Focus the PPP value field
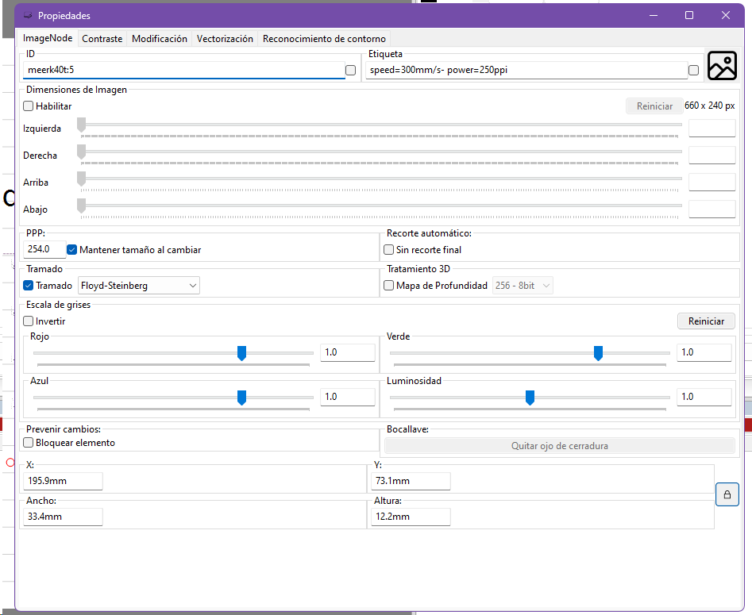Viewport: 752px width, 615px height. click(44, 249)
